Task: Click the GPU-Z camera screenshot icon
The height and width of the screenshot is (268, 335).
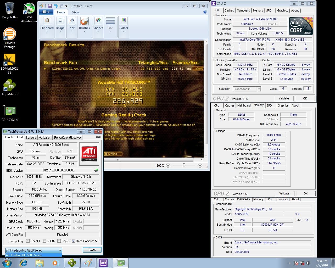Action: pos(98,137)
